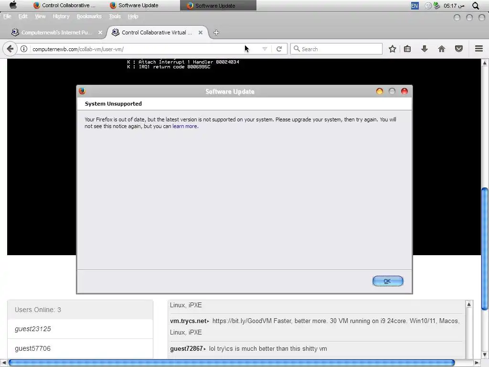Open the Spotlight search magnifier icon

(475, 5)
